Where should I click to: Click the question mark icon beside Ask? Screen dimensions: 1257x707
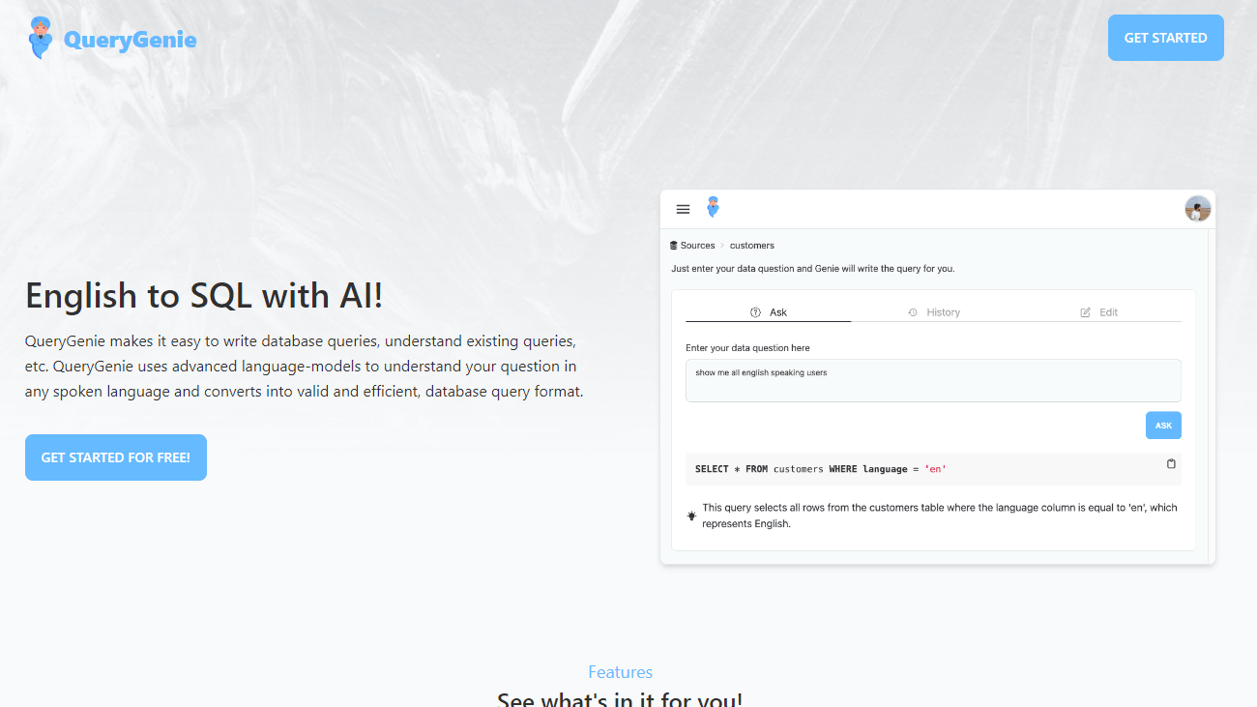755,312
